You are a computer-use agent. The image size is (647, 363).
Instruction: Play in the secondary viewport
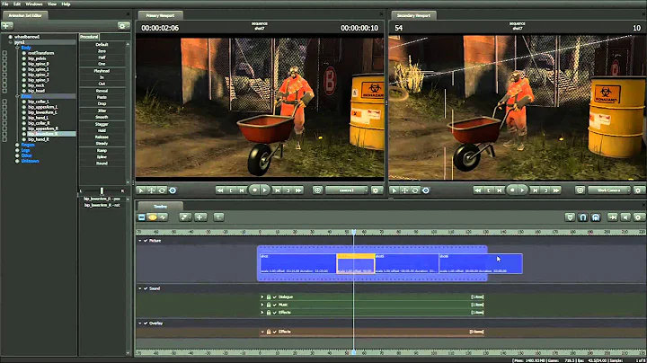click(522, 190)
